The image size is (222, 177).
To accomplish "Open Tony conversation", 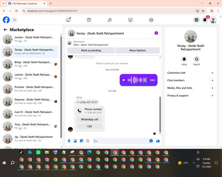I will click(x=30, y=126).
